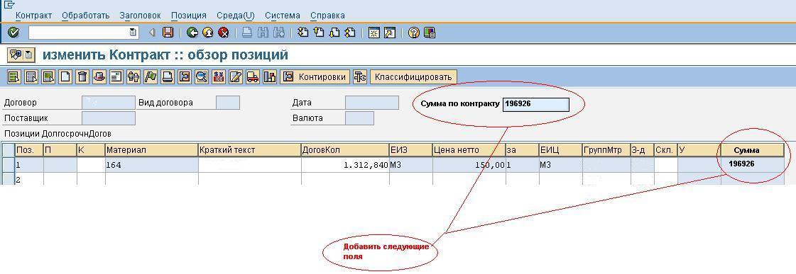796x274 pixels.
Task: Click the green checkmark Enter icon
Action: coord(13,33)
